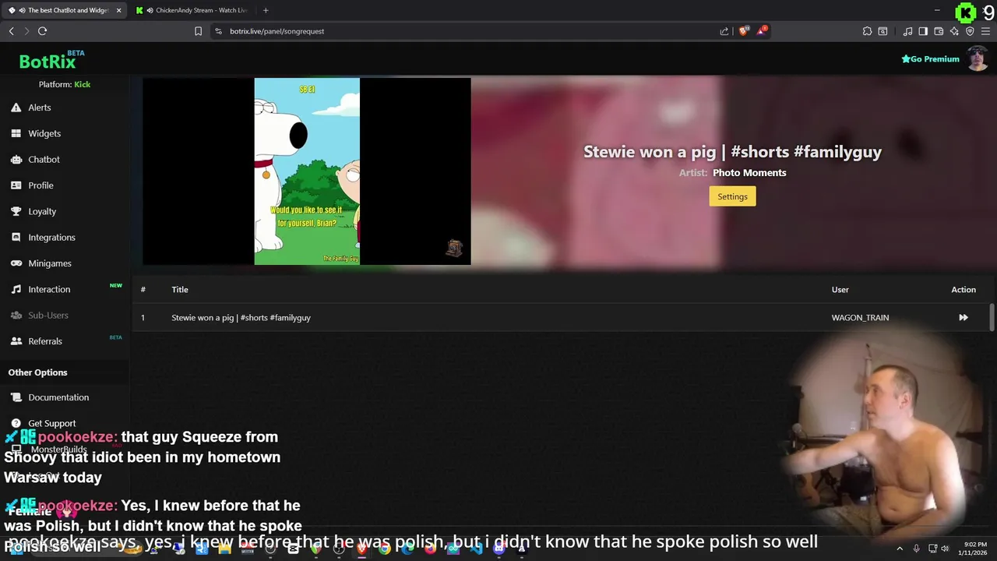Click the 'Platform: Kick' label
The width and height of the screenshot is (997, 561).
tap(65, 84)
